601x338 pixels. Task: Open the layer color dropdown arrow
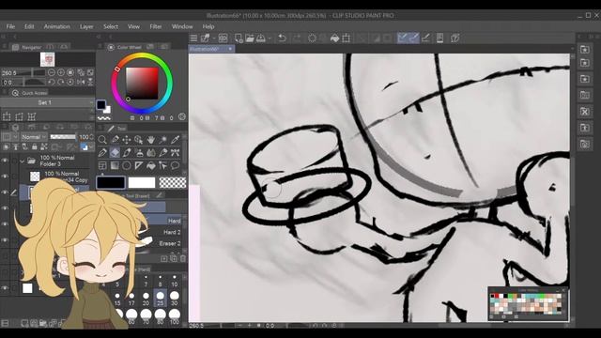pyautogui.click(x=91, y=146)
